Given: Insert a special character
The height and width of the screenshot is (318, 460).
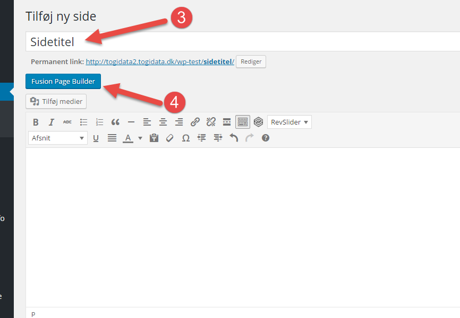Looking at the screenshot, I should click(x=185, y=138).
